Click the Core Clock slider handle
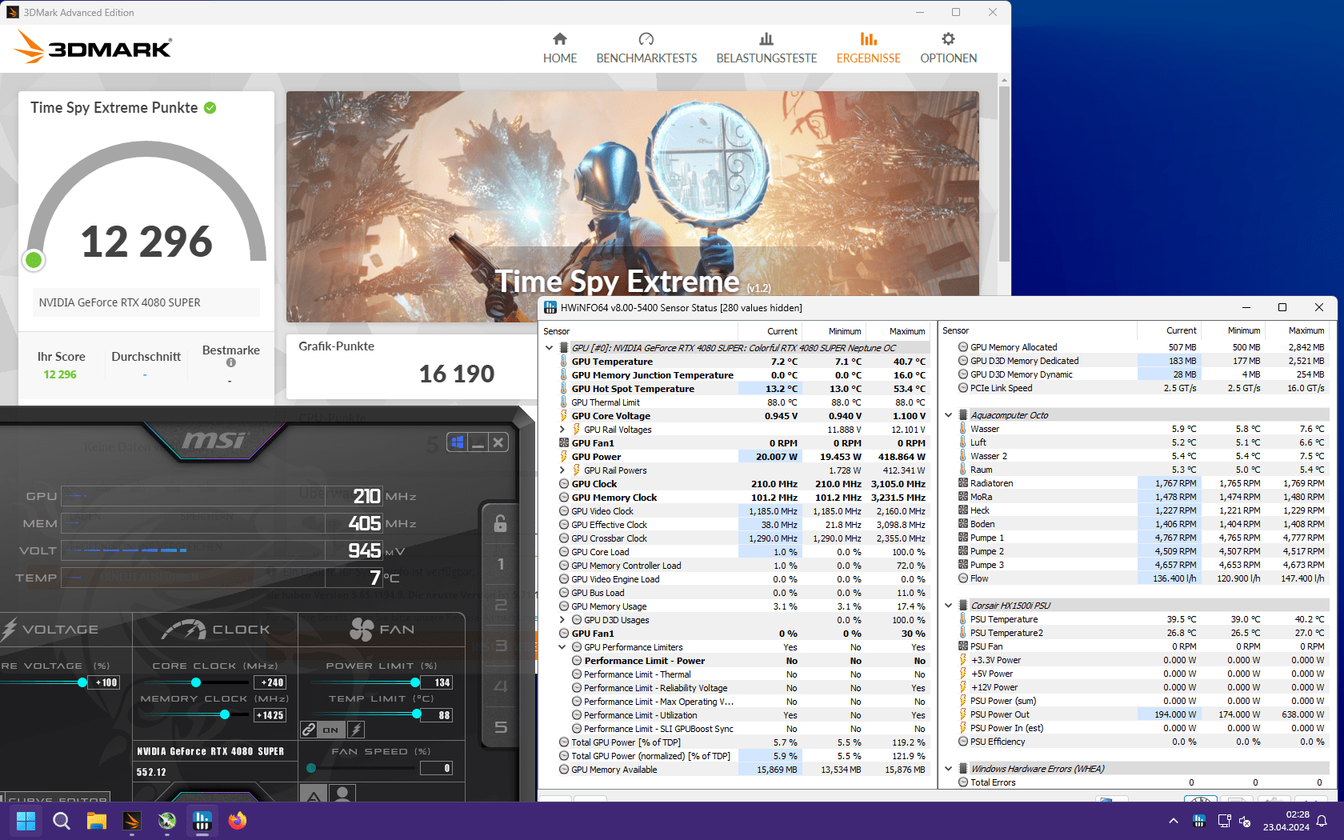The height and width of the screenshot is (840, 1344). 196,682
